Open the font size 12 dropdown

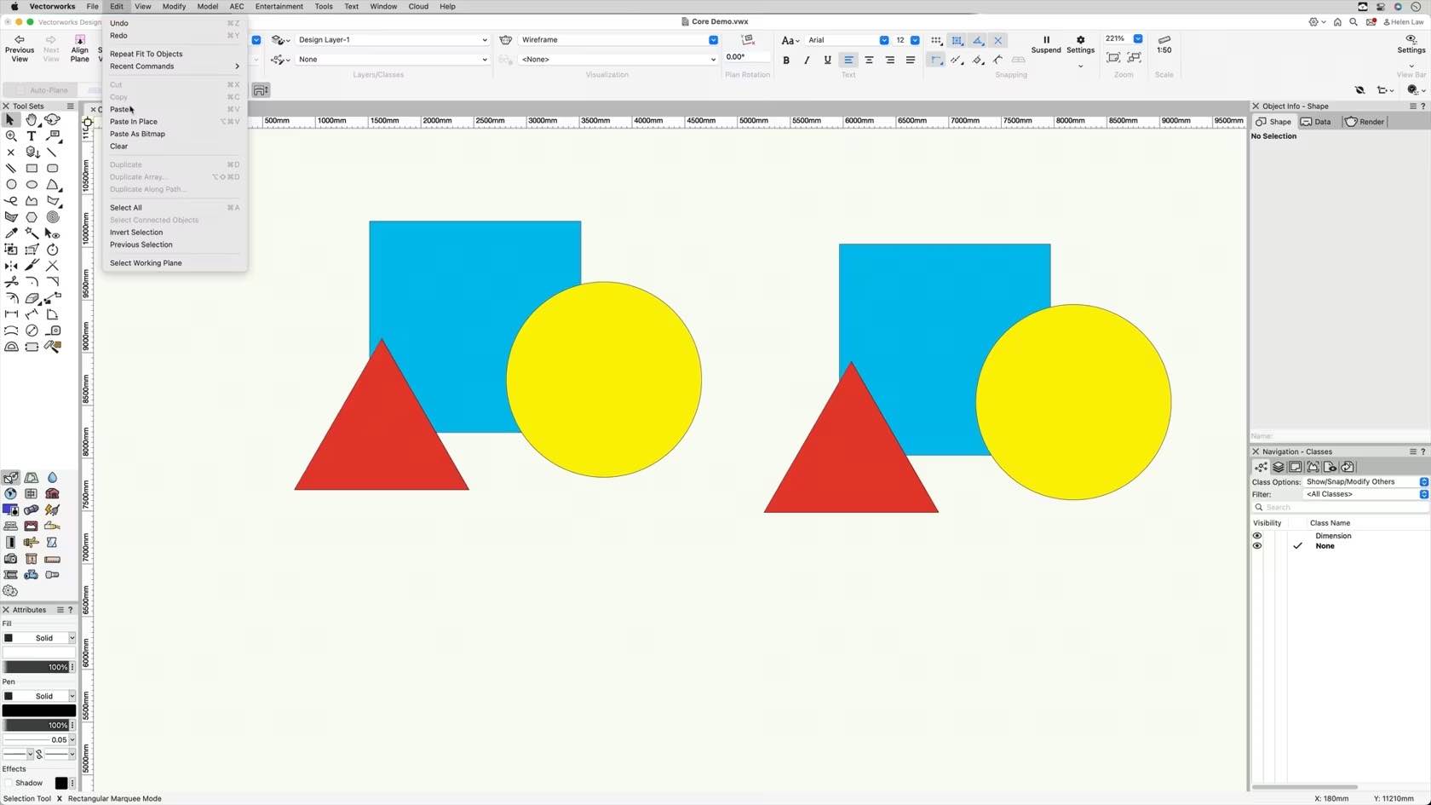tap(906, 40)
